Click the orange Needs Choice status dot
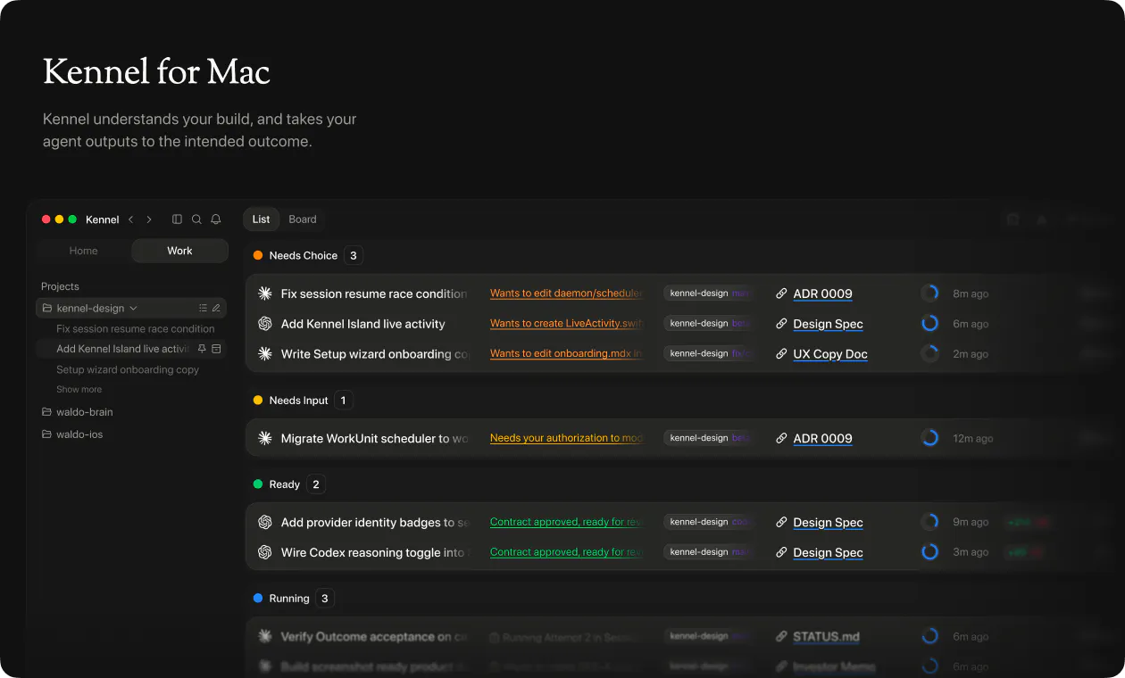 [x=258, y=255]
